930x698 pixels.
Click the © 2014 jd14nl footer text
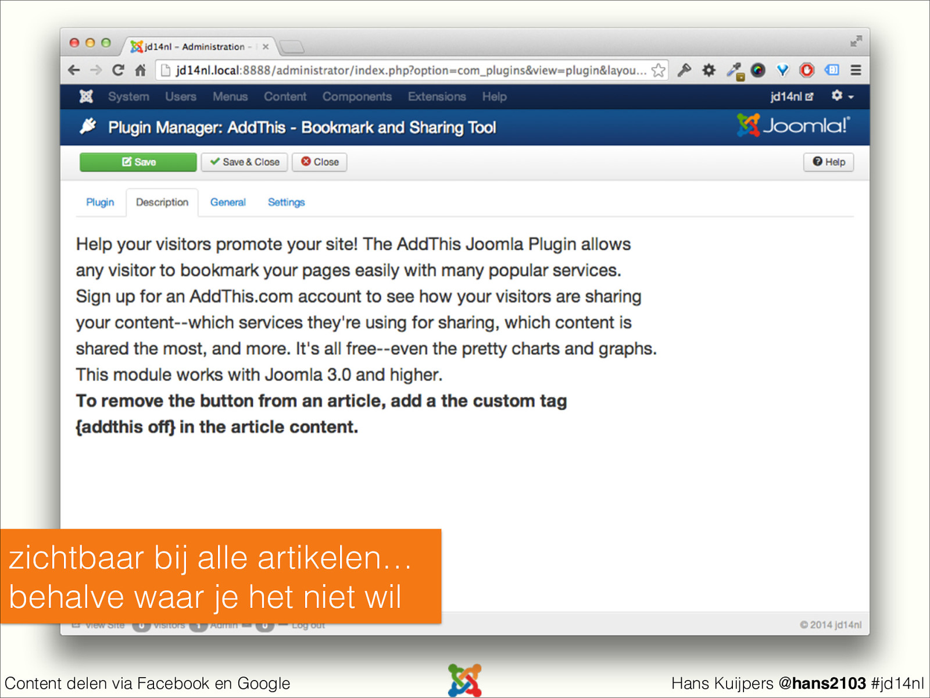point(831,625)
